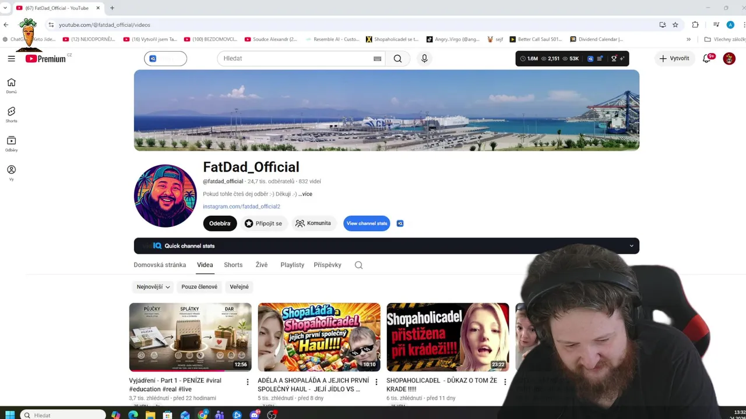This screenshot has width=746, height=419.
Task: Open the Better Call Saul bookmark
Action: click(x=536, y=40)
